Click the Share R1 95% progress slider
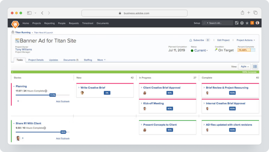Viewport: 269px width, 152px height. [x=63, y=132]
